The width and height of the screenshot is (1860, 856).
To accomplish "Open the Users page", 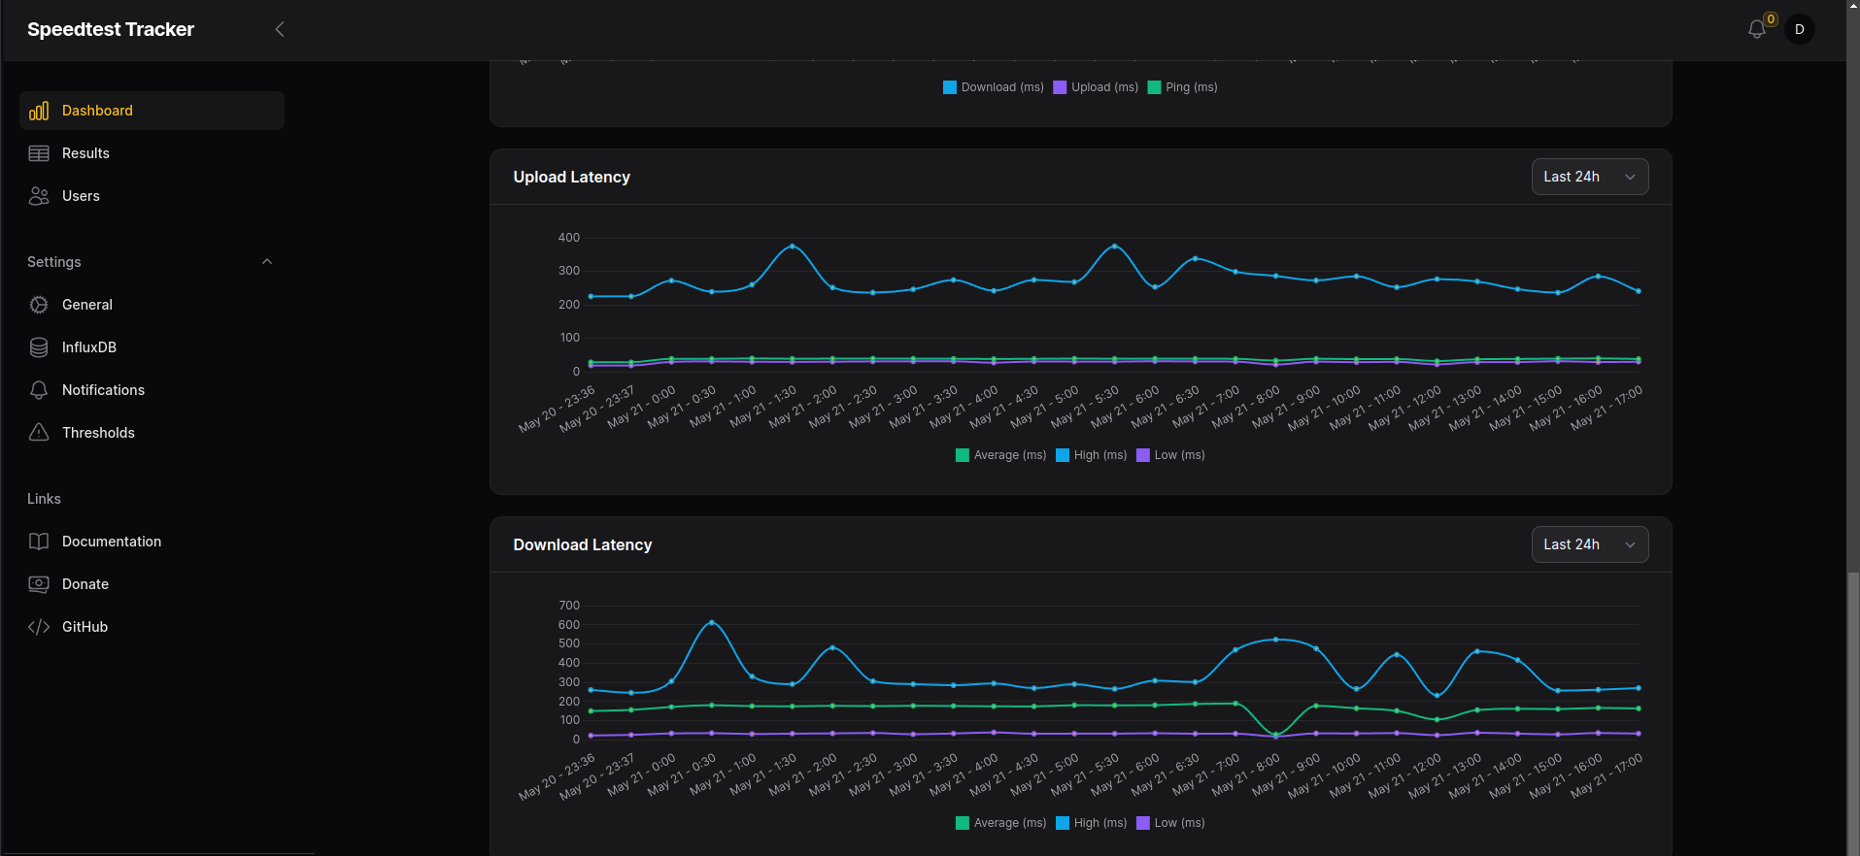I will click(152, 196).
